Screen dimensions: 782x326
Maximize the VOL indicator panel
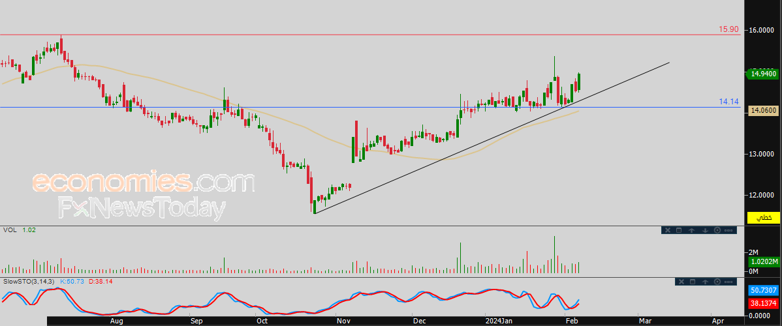(x=679, y=230)
